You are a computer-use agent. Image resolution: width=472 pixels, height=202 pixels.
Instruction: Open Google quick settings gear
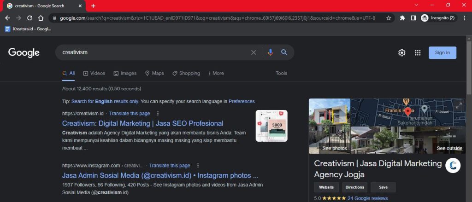click(x=401, y=52)
